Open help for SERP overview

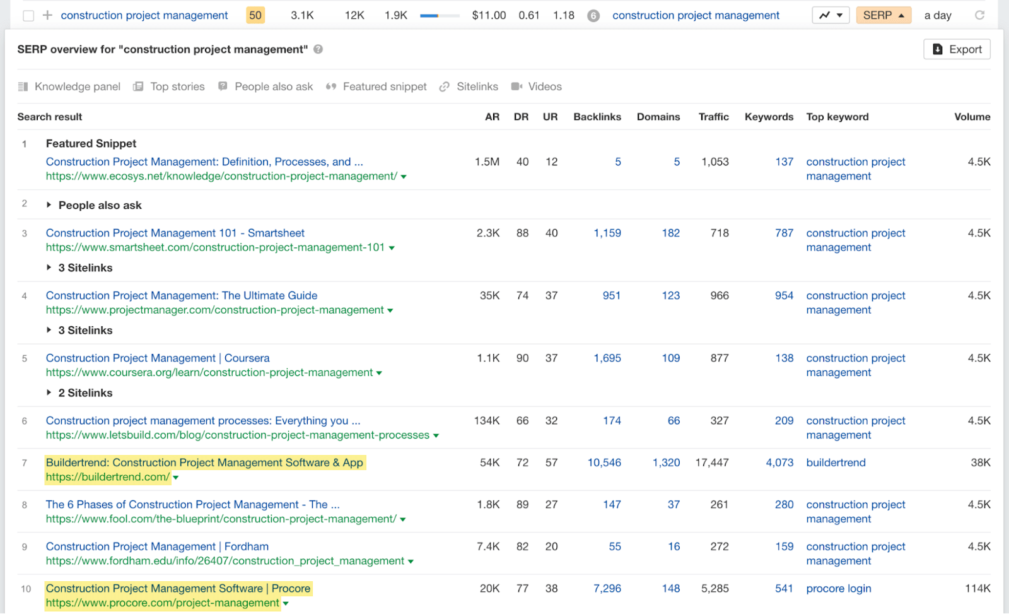point(318,49)
